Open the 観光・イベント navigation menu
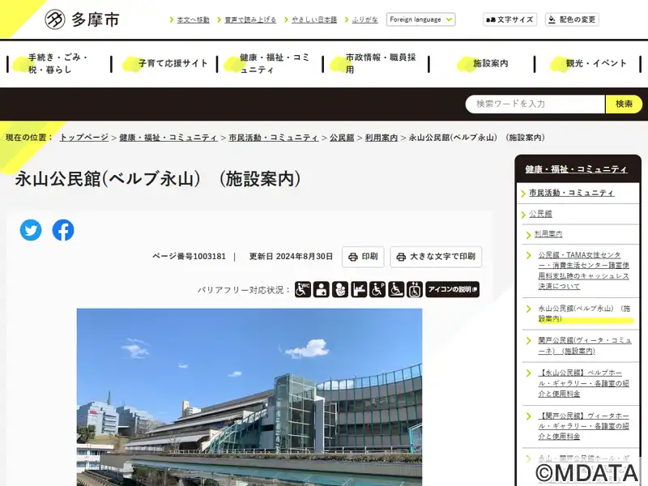 click(588, 64)
